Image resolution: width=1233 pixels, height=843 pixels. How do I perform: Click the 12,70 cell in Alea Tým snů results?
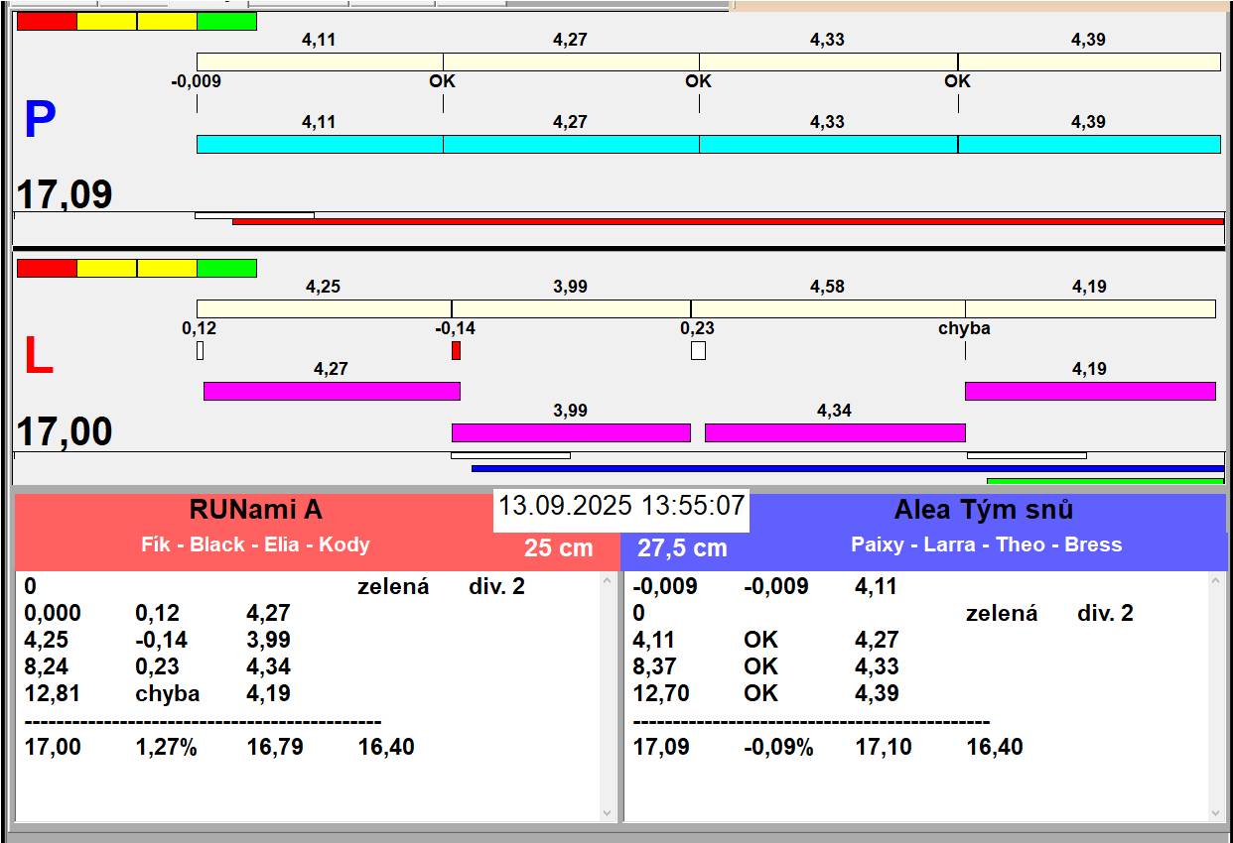pos(660,693)
